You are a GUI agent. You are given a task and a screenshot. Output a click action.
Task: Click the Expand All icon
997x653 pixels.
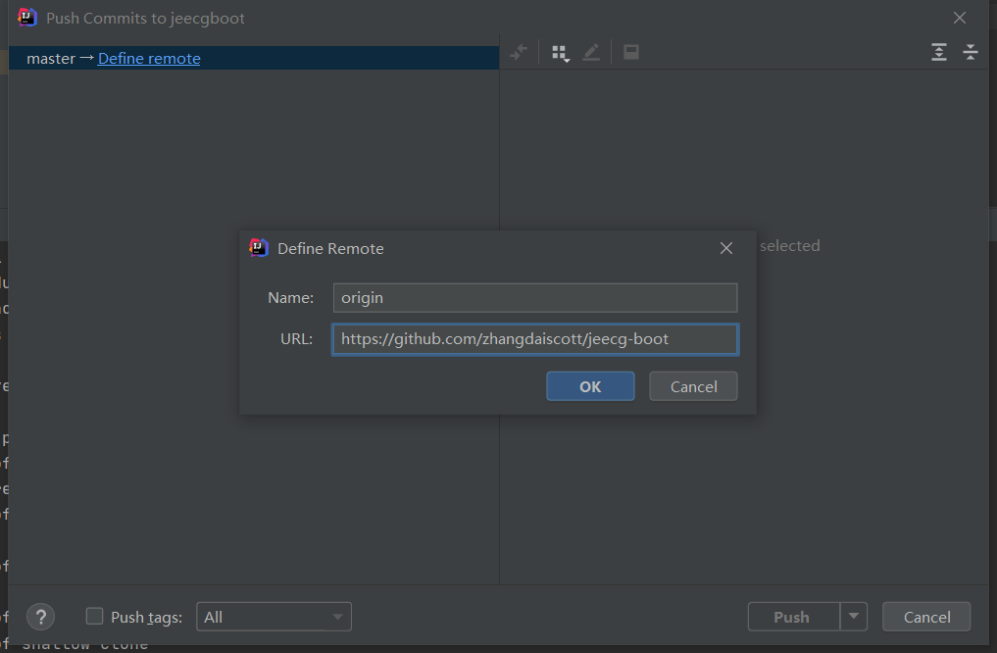click(939, 52)
